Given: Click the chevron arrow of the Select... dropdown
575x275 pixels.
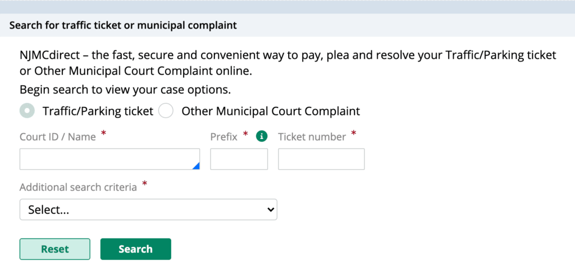Looking at the screenshot, I should click(271, 209).
